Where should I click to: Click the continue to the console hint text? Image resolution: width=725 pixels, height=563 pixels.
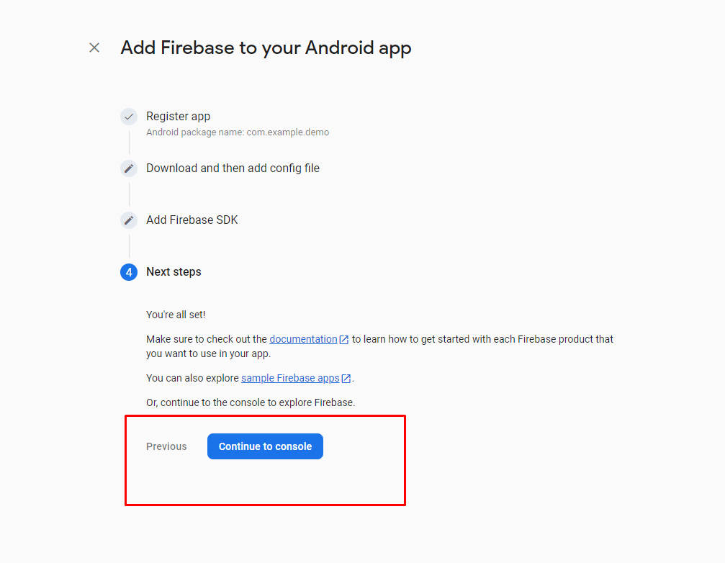tap(251, 402)
